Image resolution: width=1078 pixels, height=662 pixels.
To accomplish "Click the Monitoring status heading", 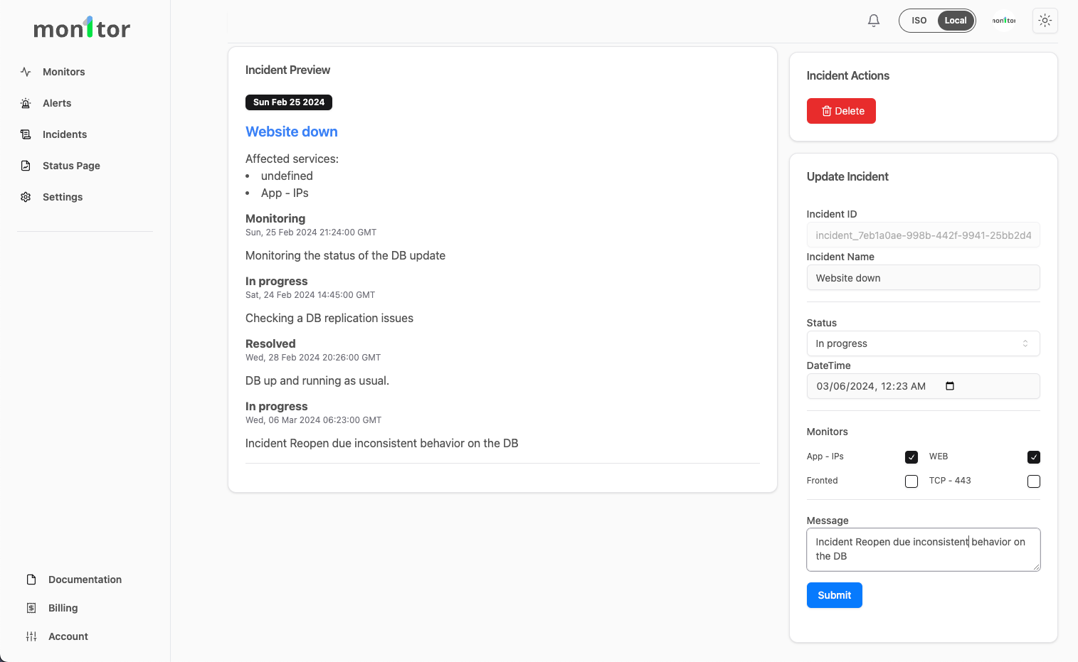I will [275, 218].
